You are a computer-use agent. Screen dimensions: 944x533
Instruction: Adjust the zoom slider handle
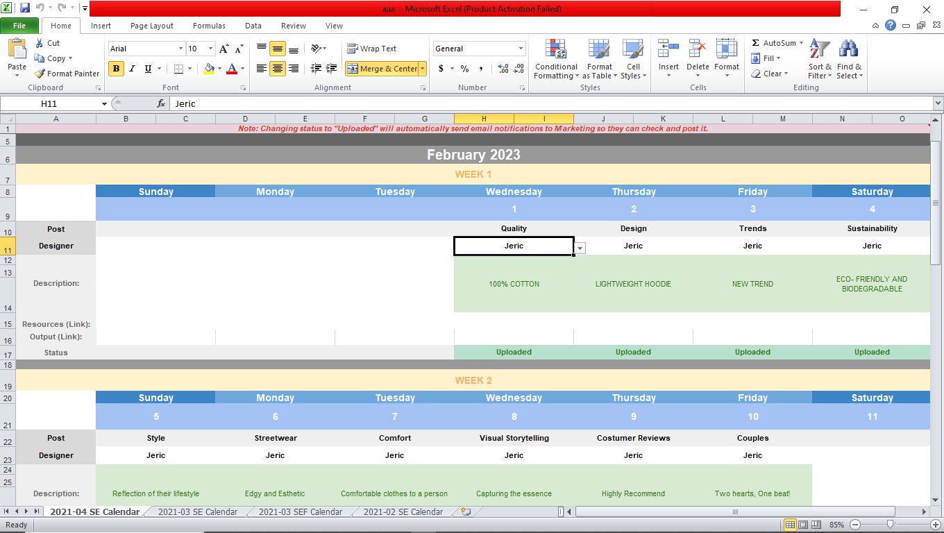890,525
